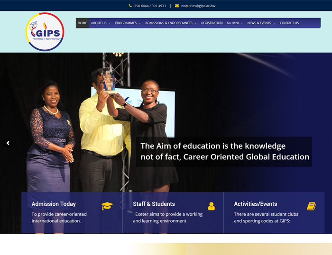Click the enquiries@gips.ac.bw email link
This screenshot has height=255, width=332.
click(x=198, y=6)
